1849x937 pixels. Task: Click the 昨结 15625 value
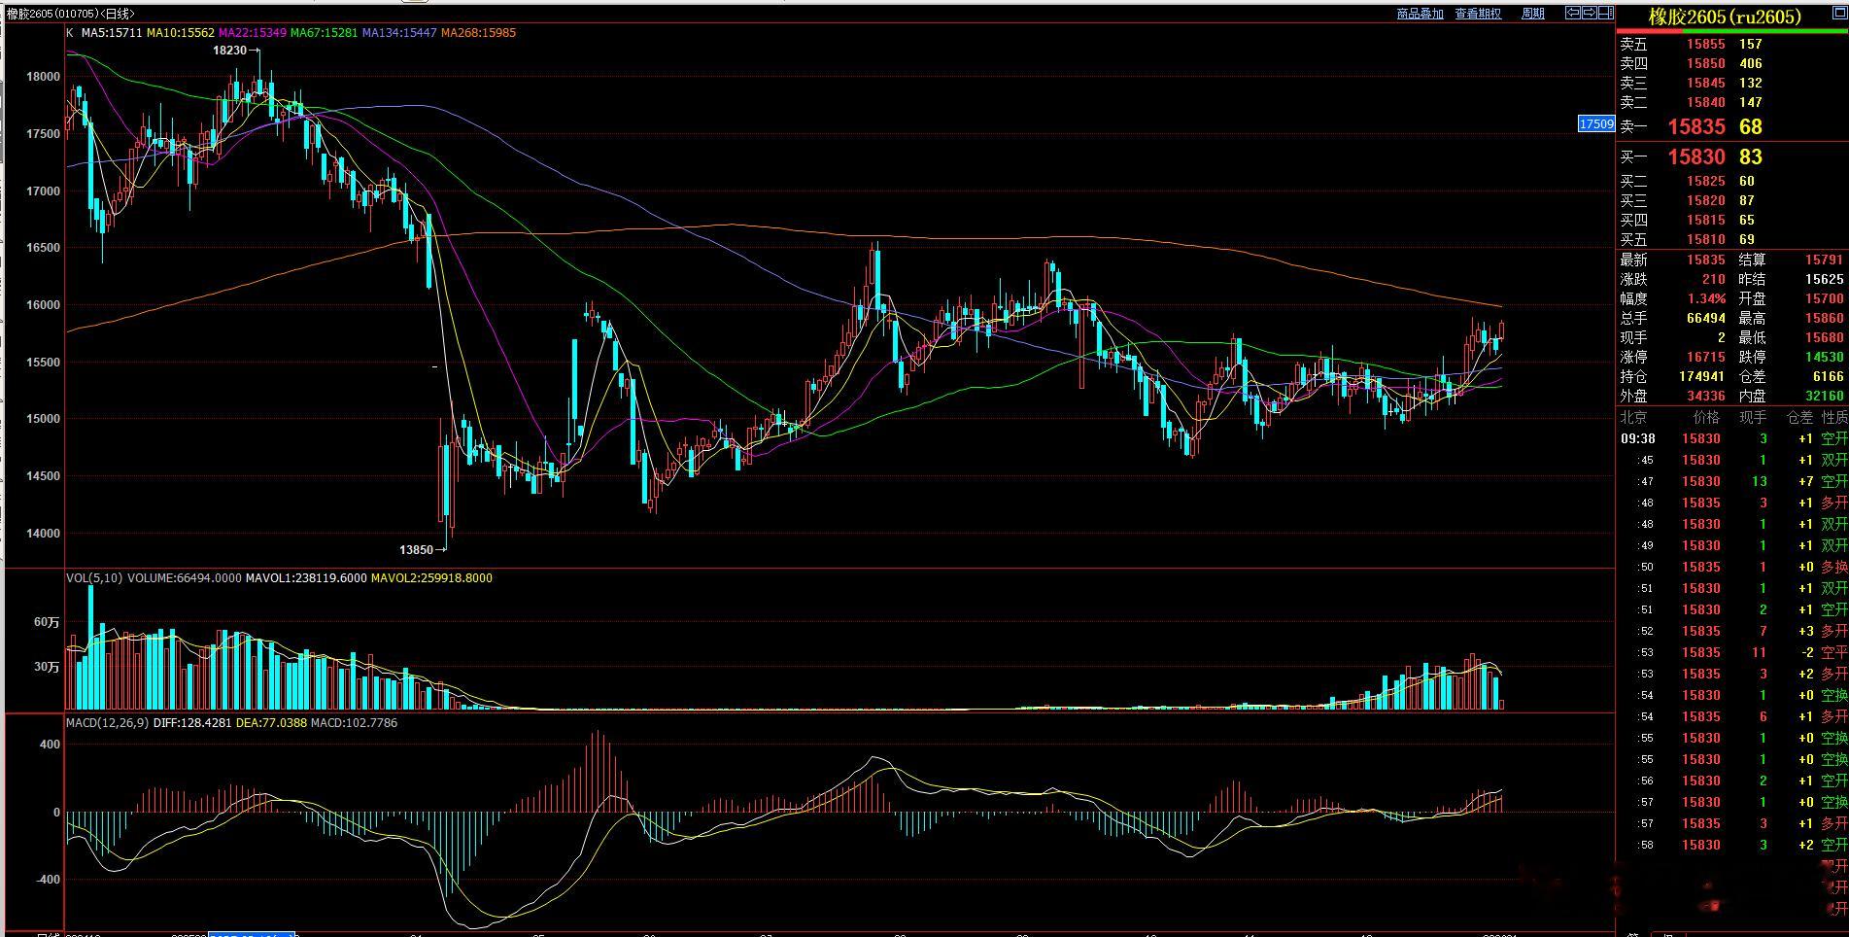tap(1824, 279)
